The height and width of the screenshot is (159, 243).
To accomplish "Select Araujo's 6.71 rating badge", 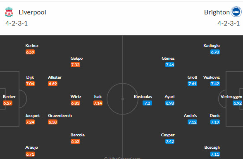I will coord(30,154).
